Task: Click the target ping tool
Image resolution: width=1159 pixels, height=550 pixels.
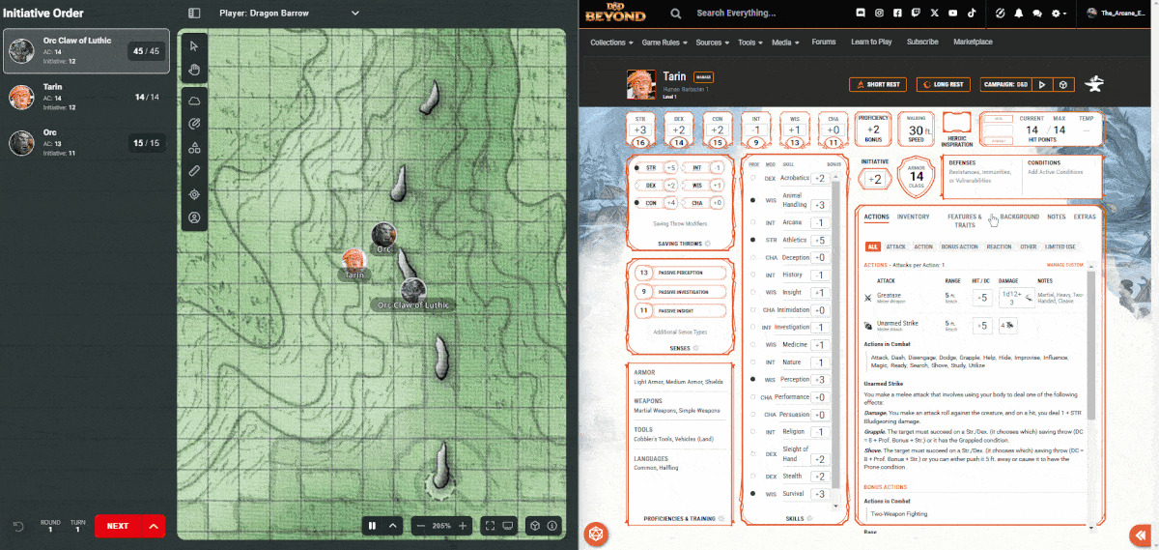Action: [194, 194]
